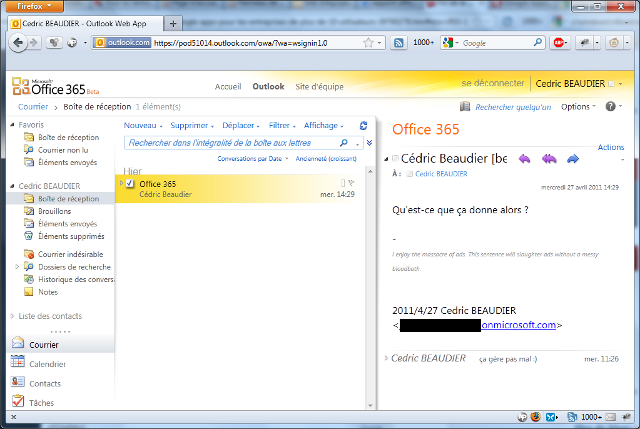The height and width of the screenshot is (429, 640).
Task: Click the RSS feed icon in toolbar
Action: (x=399, y=43)
